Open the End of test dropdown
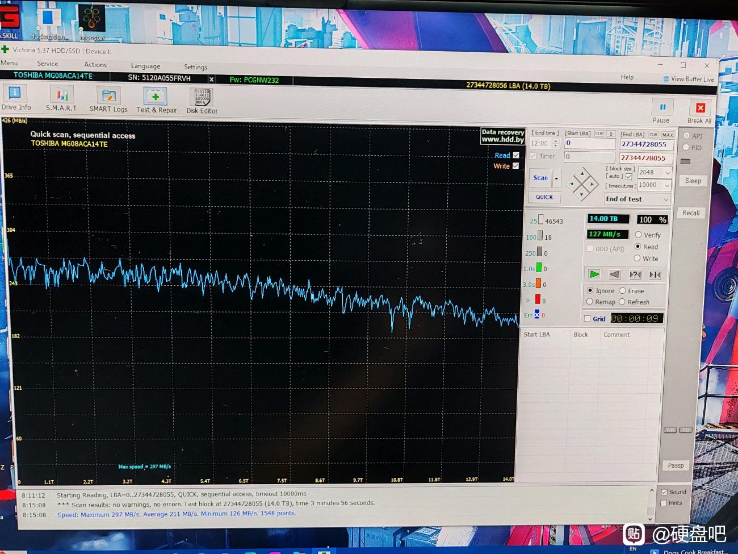 click(638, 199)
